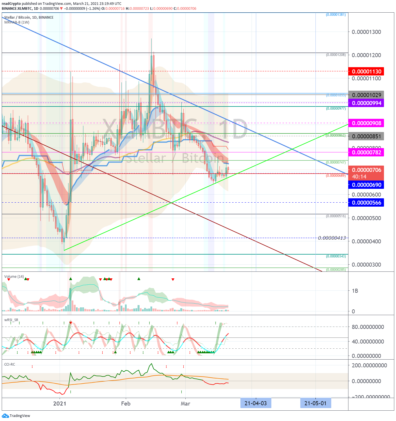Click the red 0.00001130 price label

366,71
